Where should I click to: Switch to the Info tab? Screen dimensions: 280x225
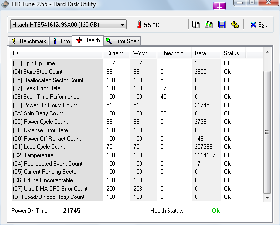(x=61, y=41)
